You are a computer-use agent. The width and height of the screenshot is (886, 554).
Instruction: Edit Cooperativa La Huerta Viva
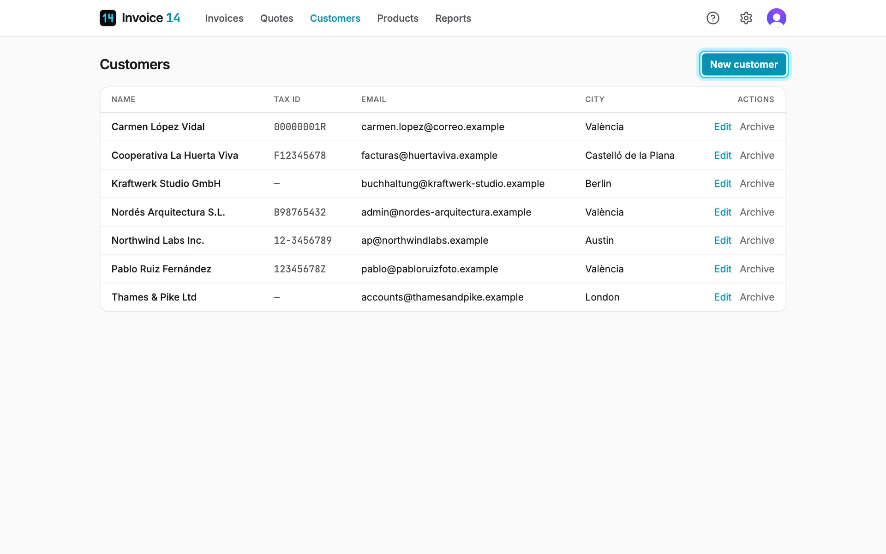pos(723,156)
